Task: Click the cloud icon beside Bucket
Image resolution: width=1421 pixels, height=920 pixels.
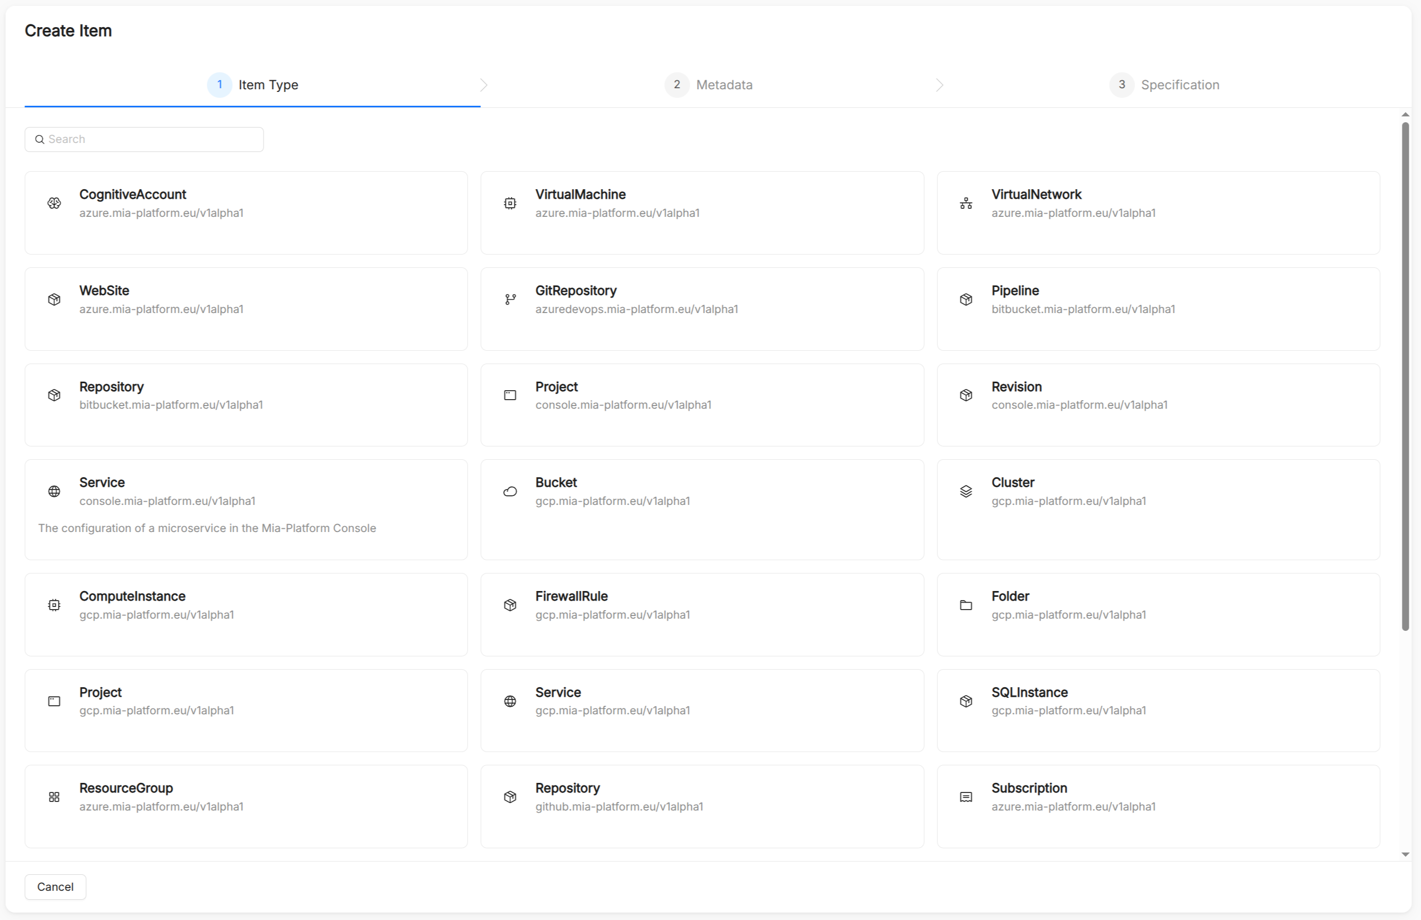Action: (x=510, y=491)
